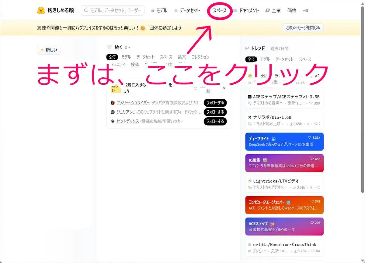Click the Lightricks organization icon
The image size is (365, 263).
pyautogui.click(x=250, y=181)
